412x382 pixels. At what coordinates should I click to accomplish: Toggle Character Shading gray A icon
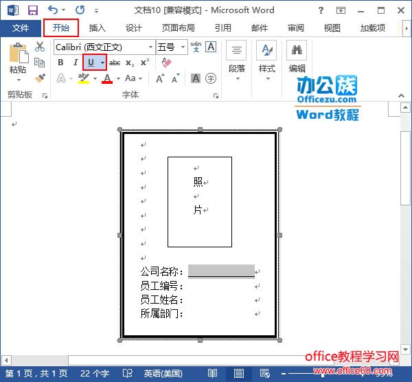[196, 78]
